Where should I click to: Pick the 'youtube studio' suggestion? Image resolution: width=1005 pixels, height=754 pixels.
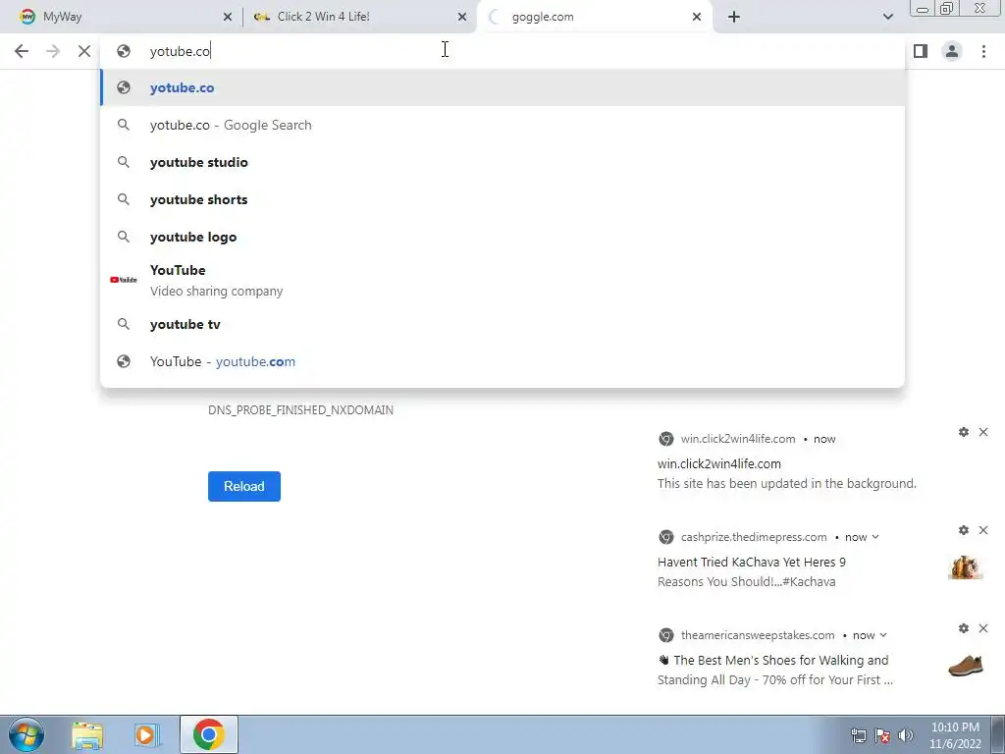[502, 162]
